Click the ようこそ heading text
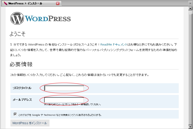 [18, 34]
